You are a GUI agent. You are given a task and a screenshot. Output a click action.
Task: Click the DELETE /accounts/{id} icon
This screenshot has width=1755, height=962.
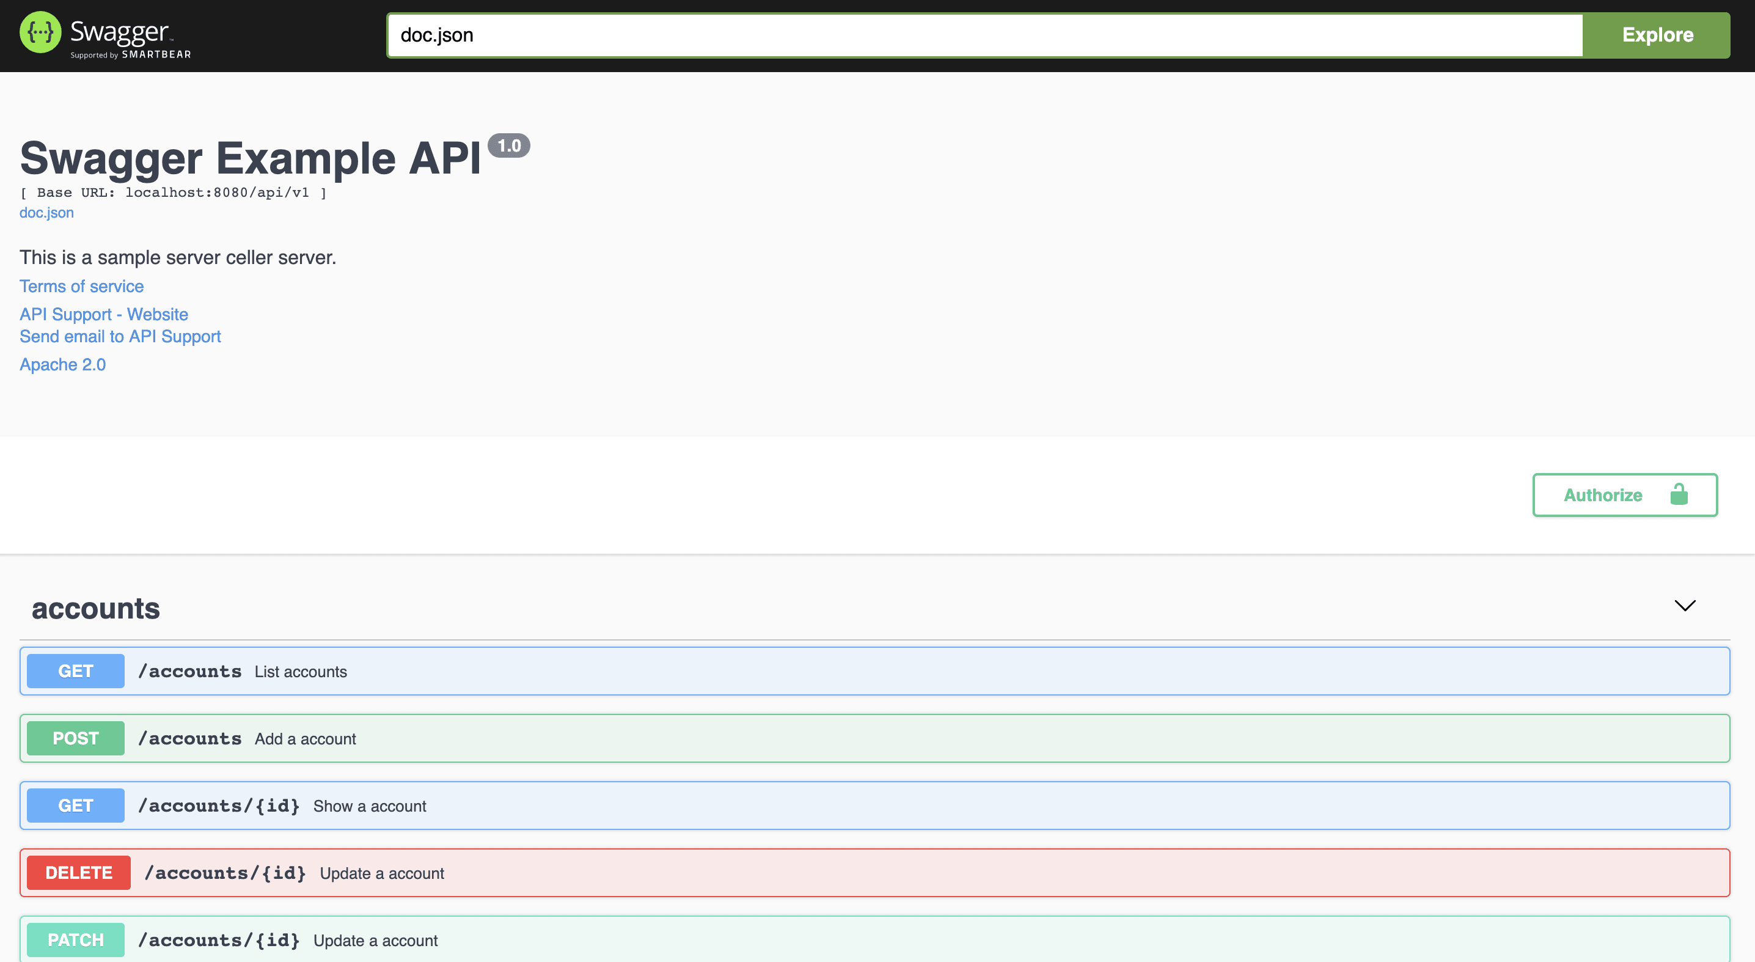tap(77, 872)
